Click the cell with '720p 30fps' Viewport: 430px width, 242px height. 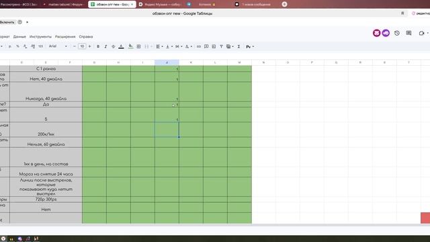(x=46, y=200)
